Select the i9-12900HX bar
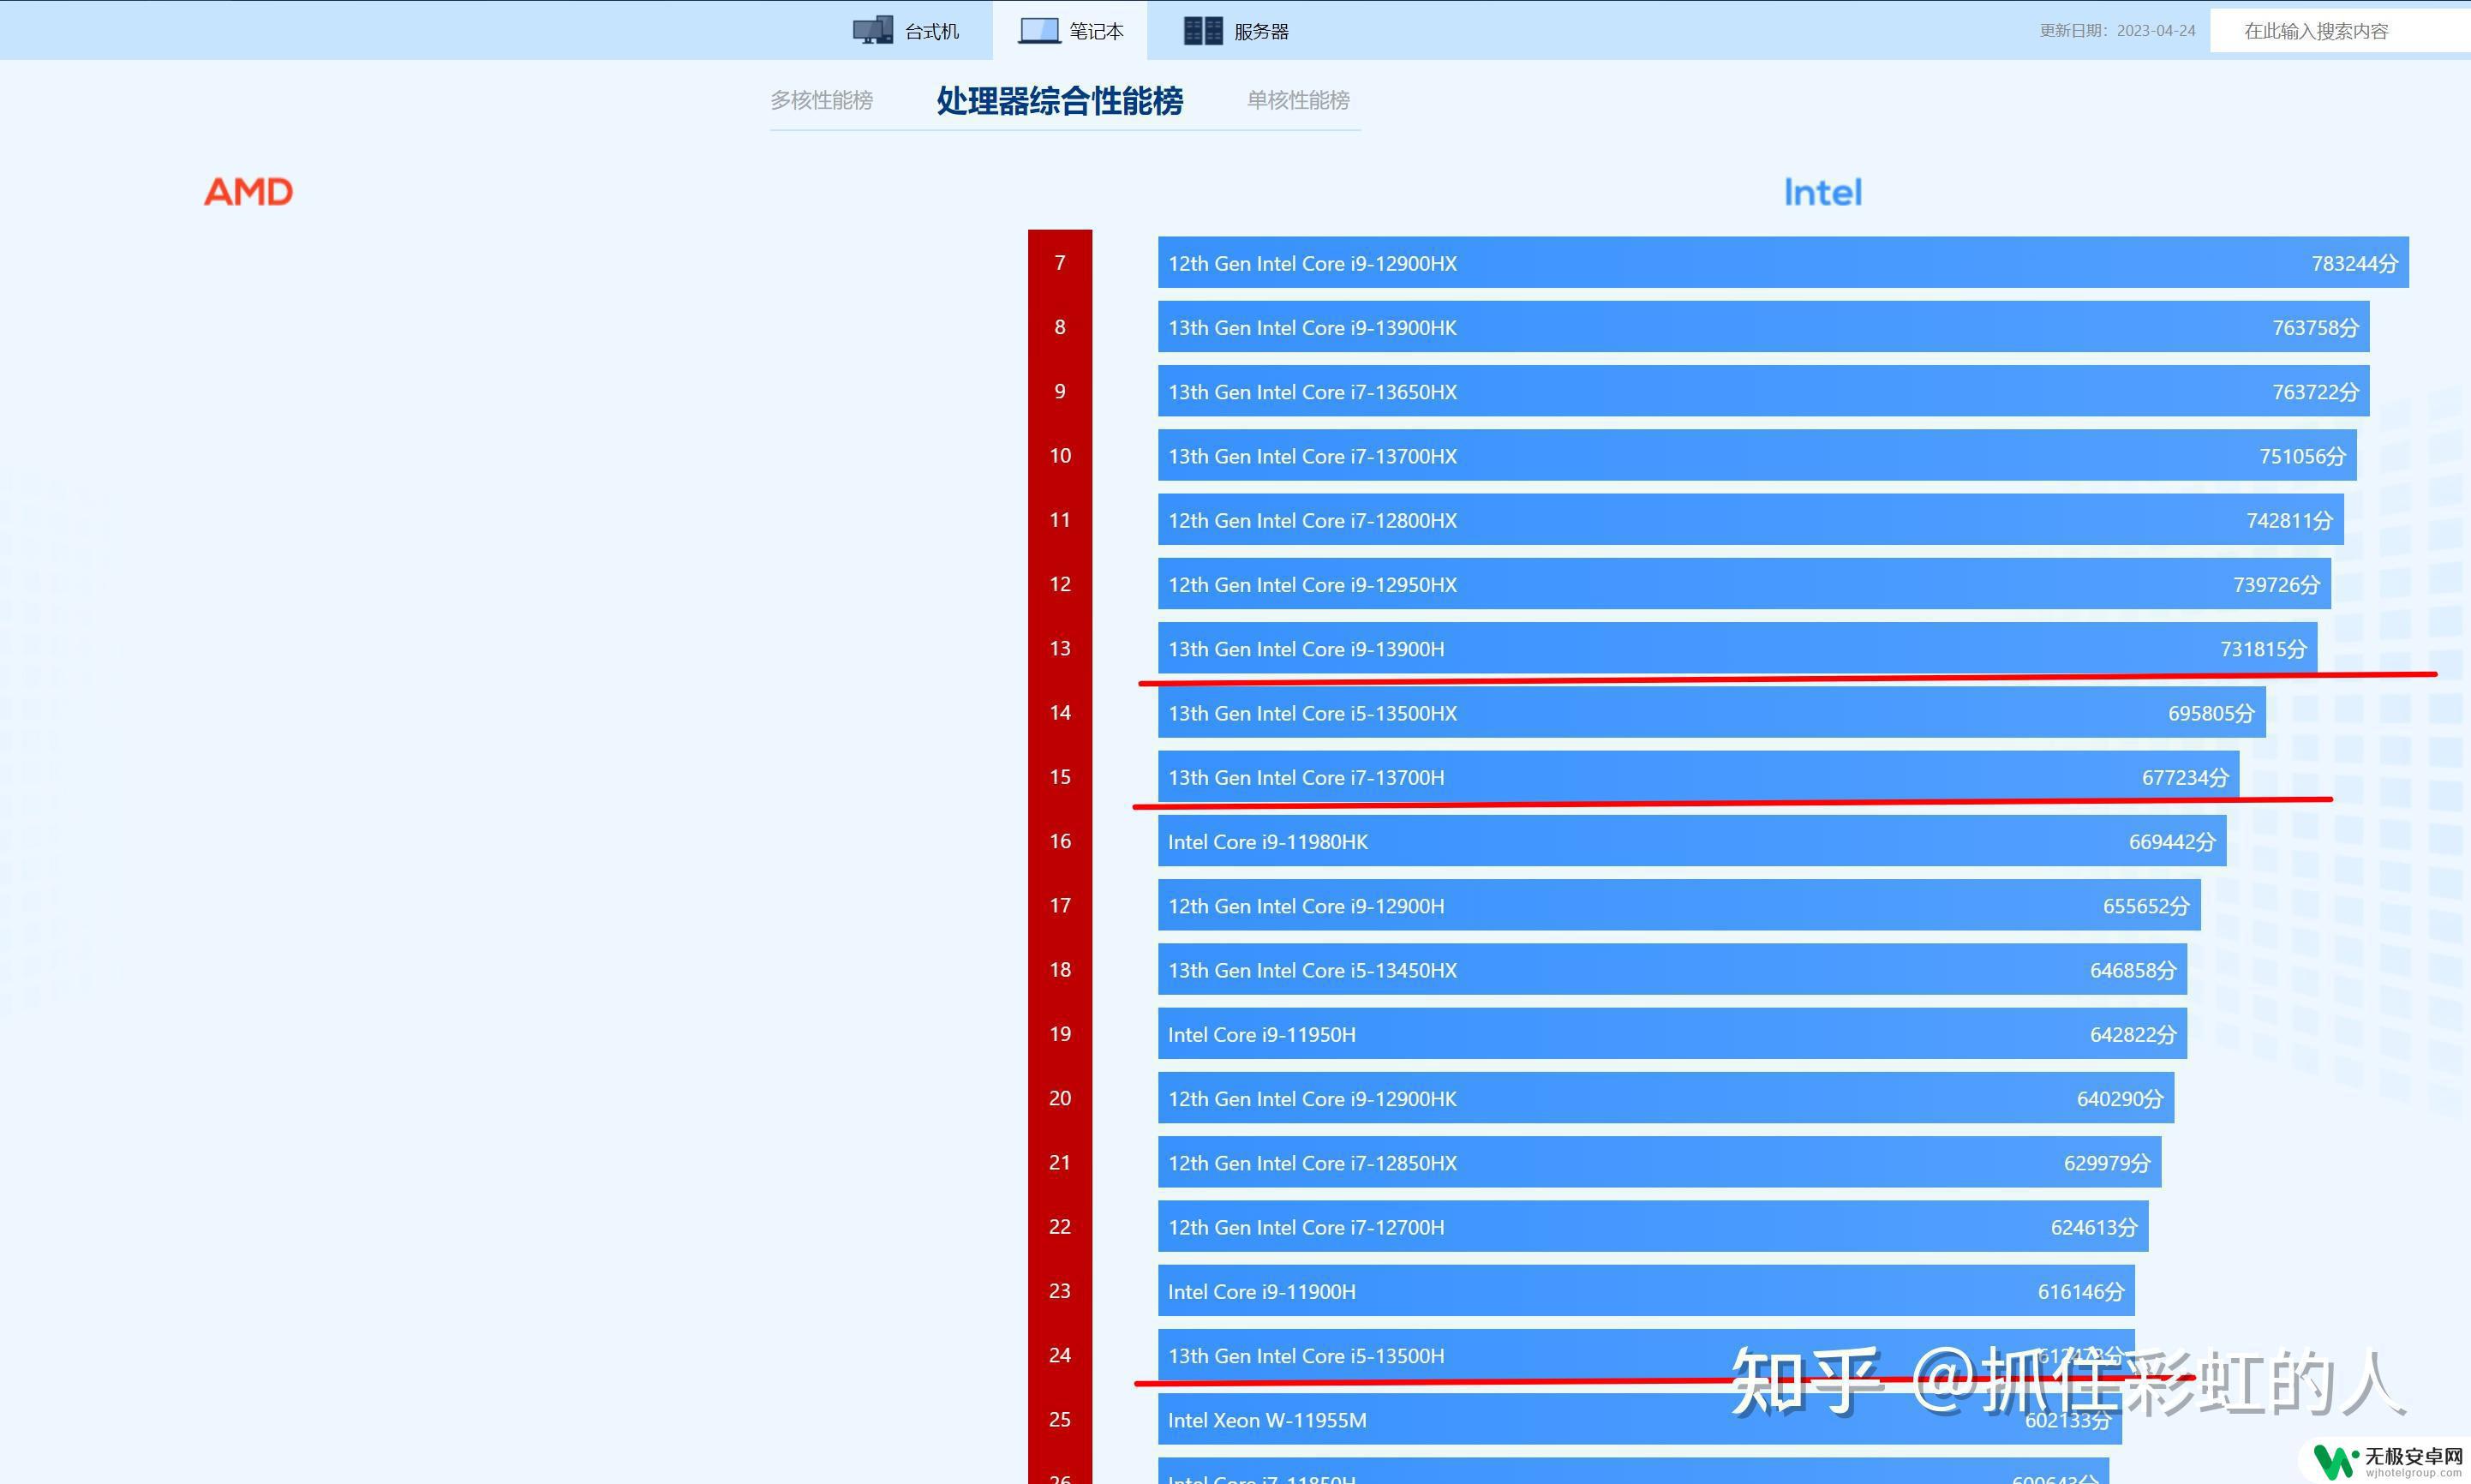This screenshot has width=2471, height=1484. coord(1783,263)
